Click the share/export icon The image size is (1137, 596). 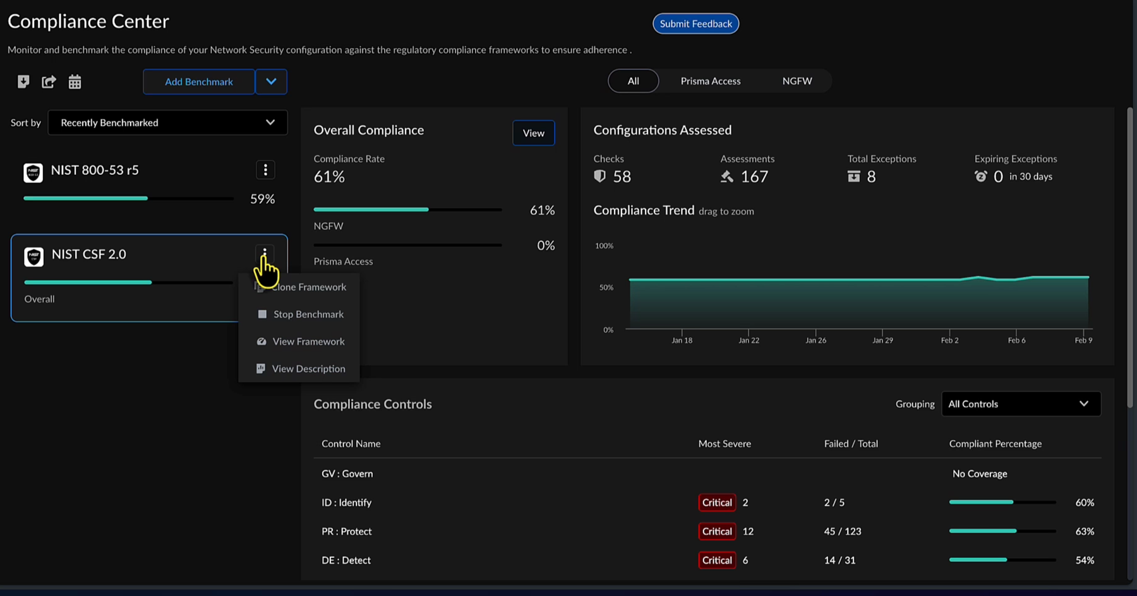pos(49,81)
